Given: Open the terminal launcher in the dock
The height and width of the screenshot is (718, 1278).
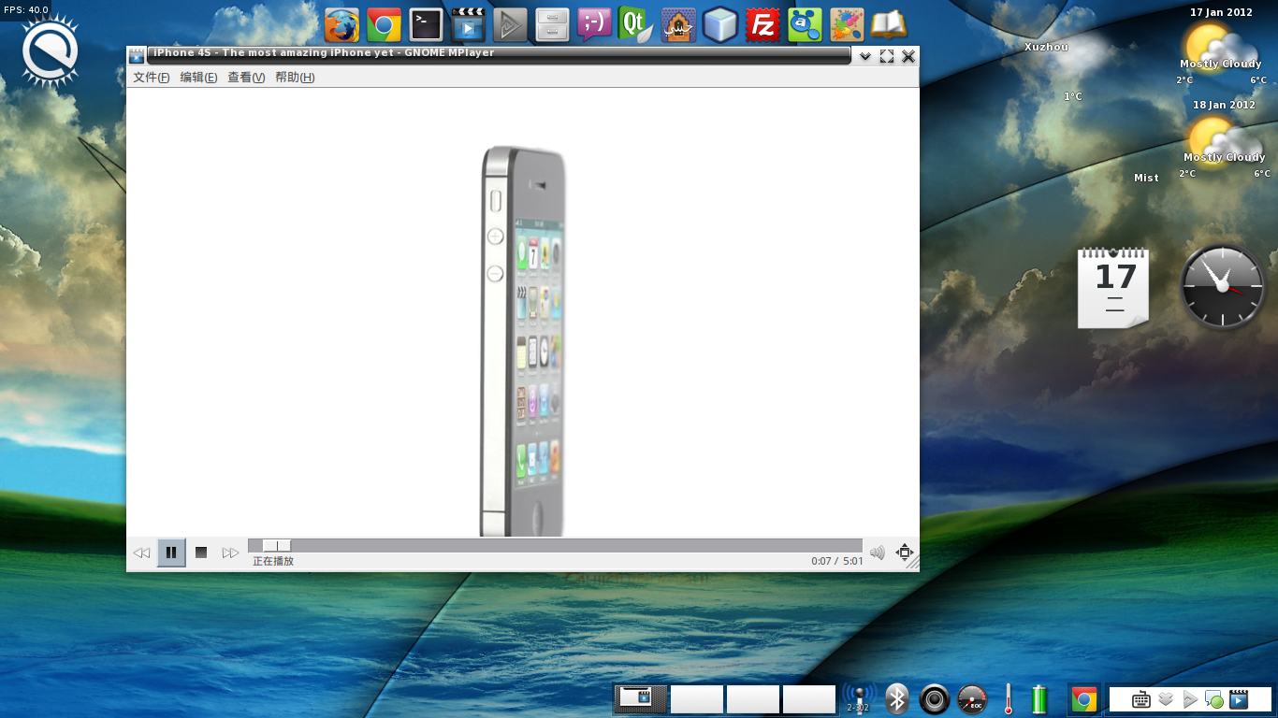Looking at the screenshot, I should (426, 25).
